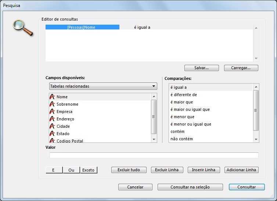Click fields list scrollbar up arrow
This screenshot has height=201, width=277.
tap(154, 96)
